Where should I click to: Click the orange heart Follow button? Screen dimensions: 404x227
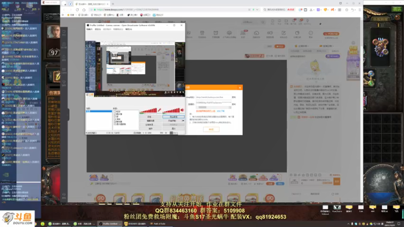(280, 46)
